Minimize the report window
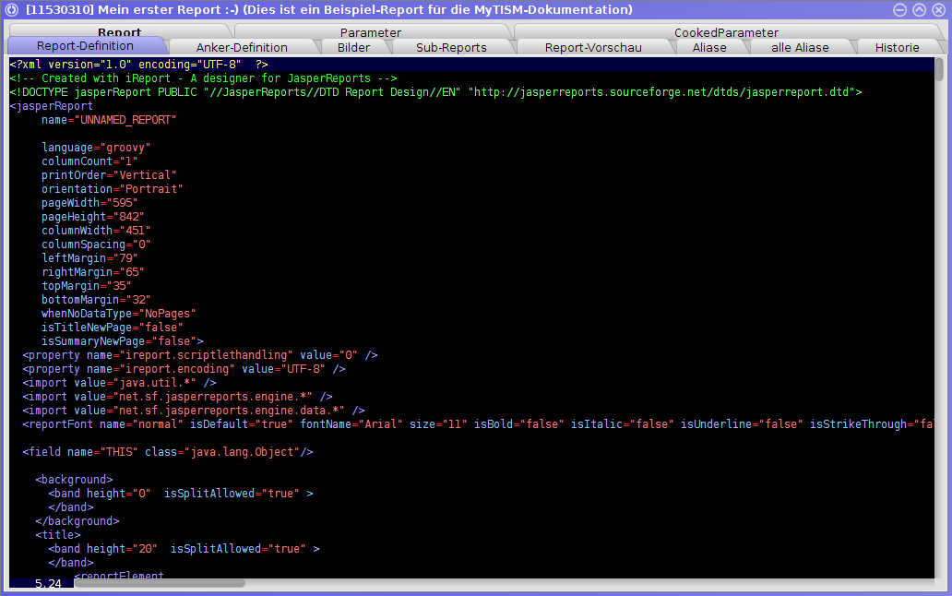The width and height of the screenshot is (952, 596). coord(901,9)
